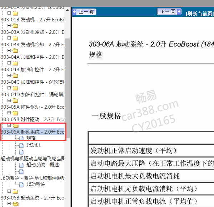The height and width of the screenshot is (207, 214).
Task: Select 303-04D 加油和控件 涡轮增压 entry
Action: (x=33, y=94)
